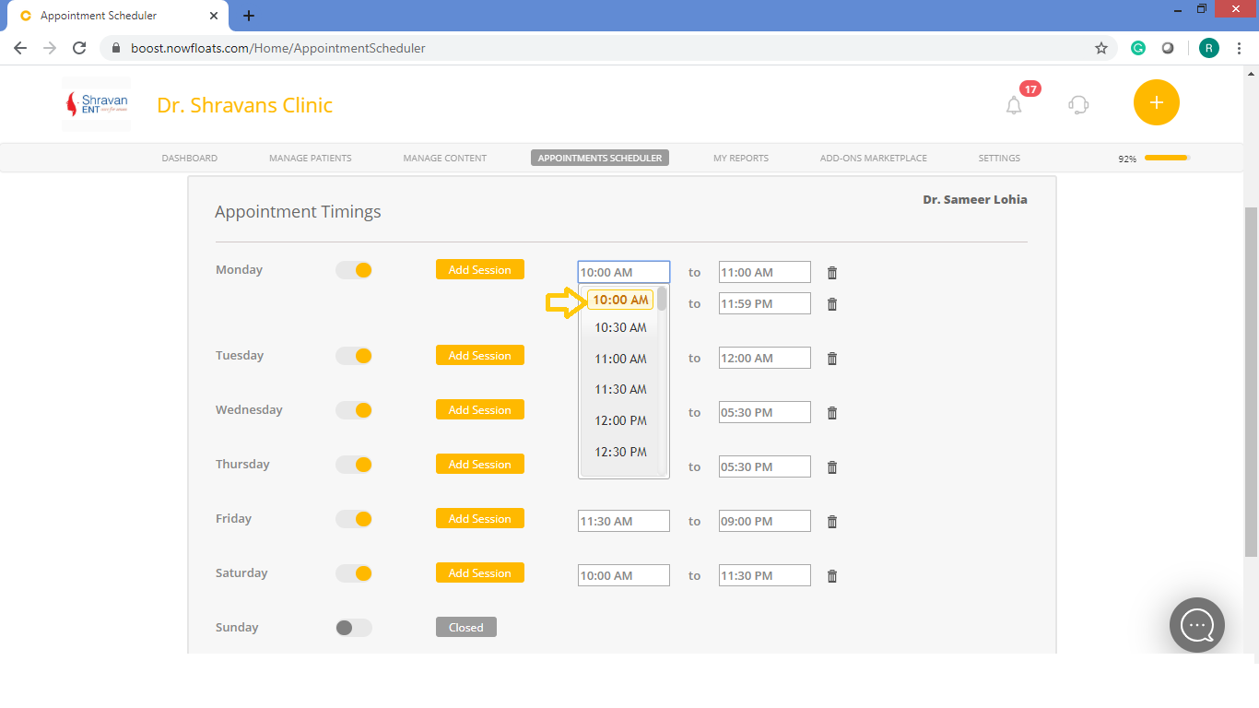Viewport: 1259px width, 708px height.
Task: Select the Appointments Scheduler tab
Action: point(600,158)
